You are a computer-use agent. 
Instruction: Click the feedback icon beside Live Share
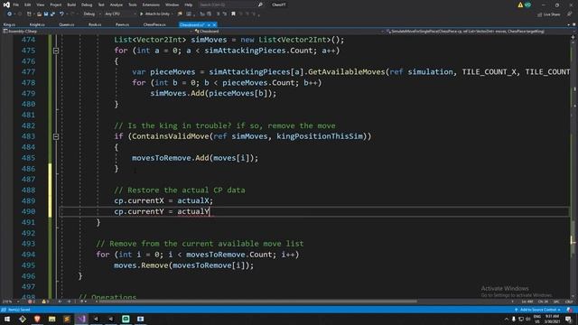point(570,14)
